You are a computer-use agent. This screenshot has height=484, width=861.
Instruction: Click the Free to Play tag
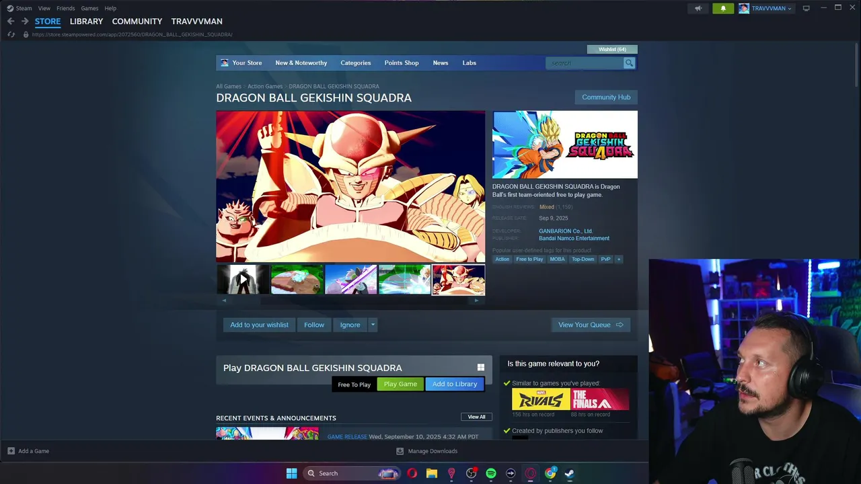coord(529,259)
